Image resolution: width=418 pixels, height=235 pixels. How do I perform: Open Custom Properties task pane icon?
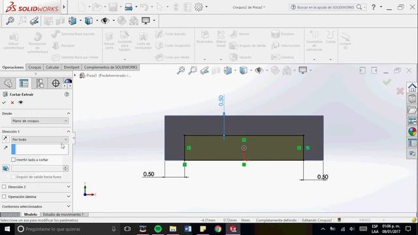point(412,143)
